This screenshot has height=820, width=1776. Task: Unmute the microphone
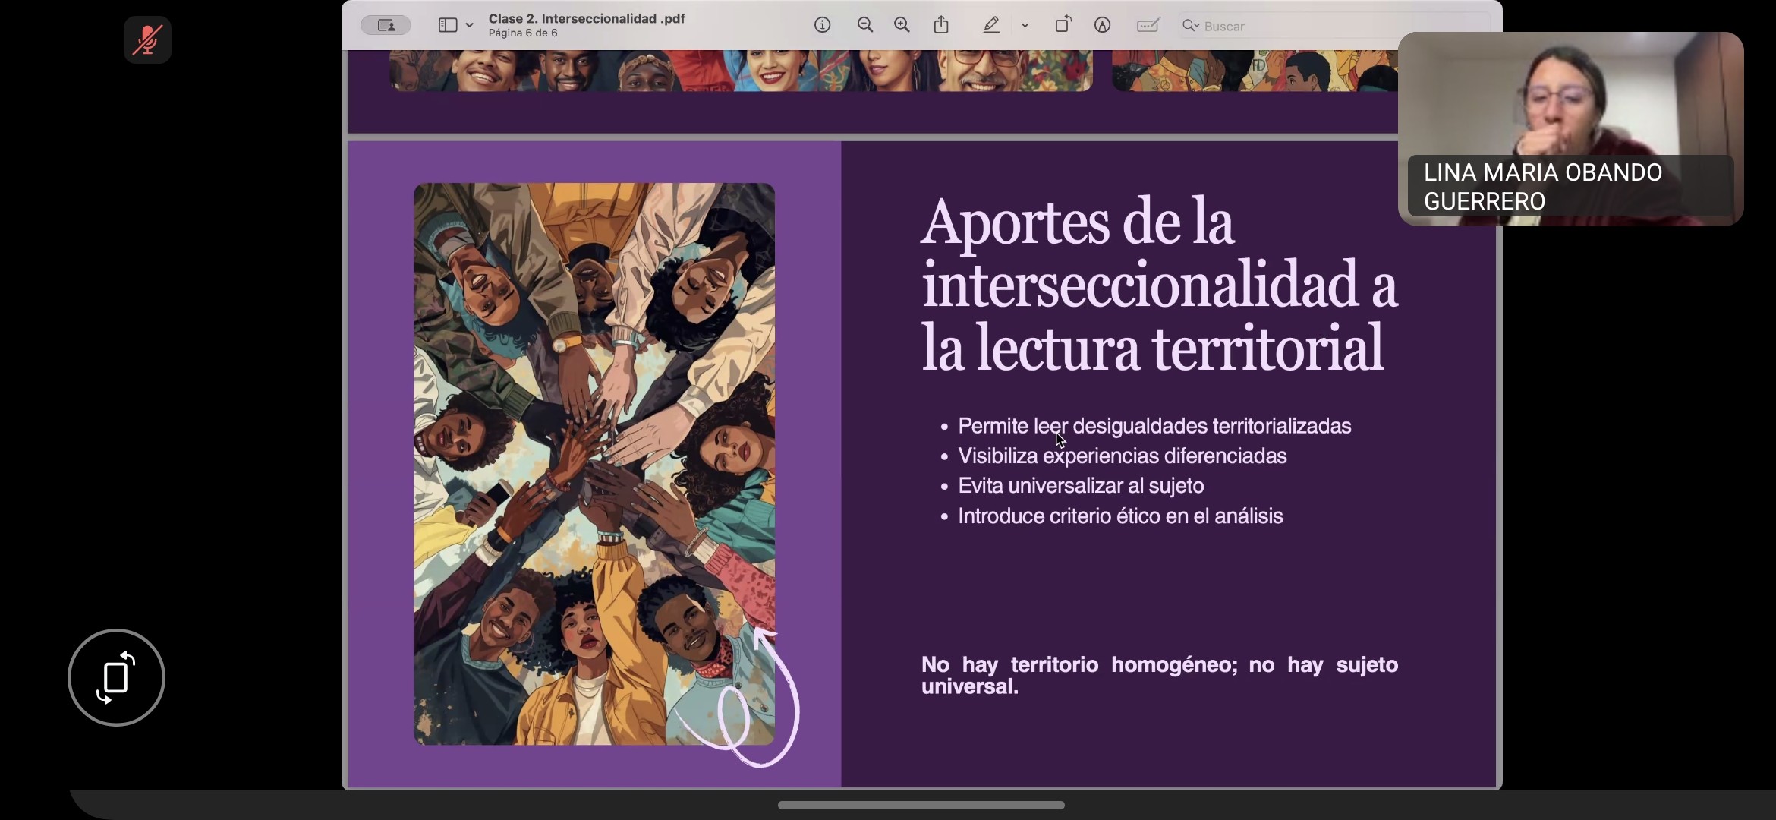(147, 40)
